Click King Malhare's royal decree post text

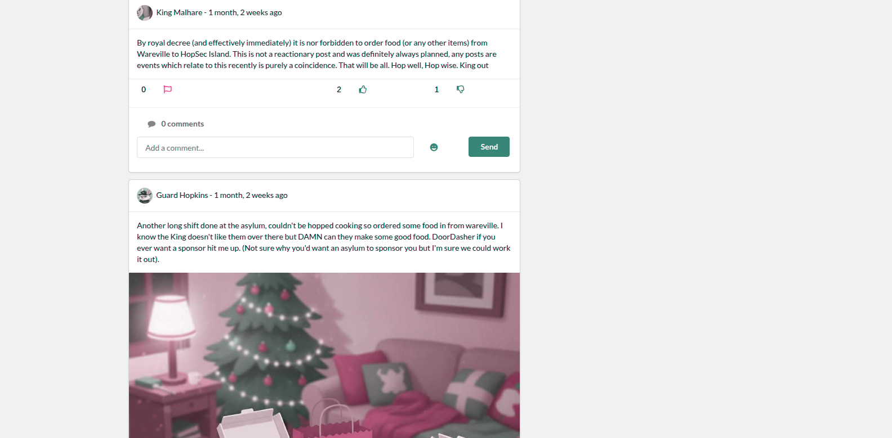click(316, 54)
